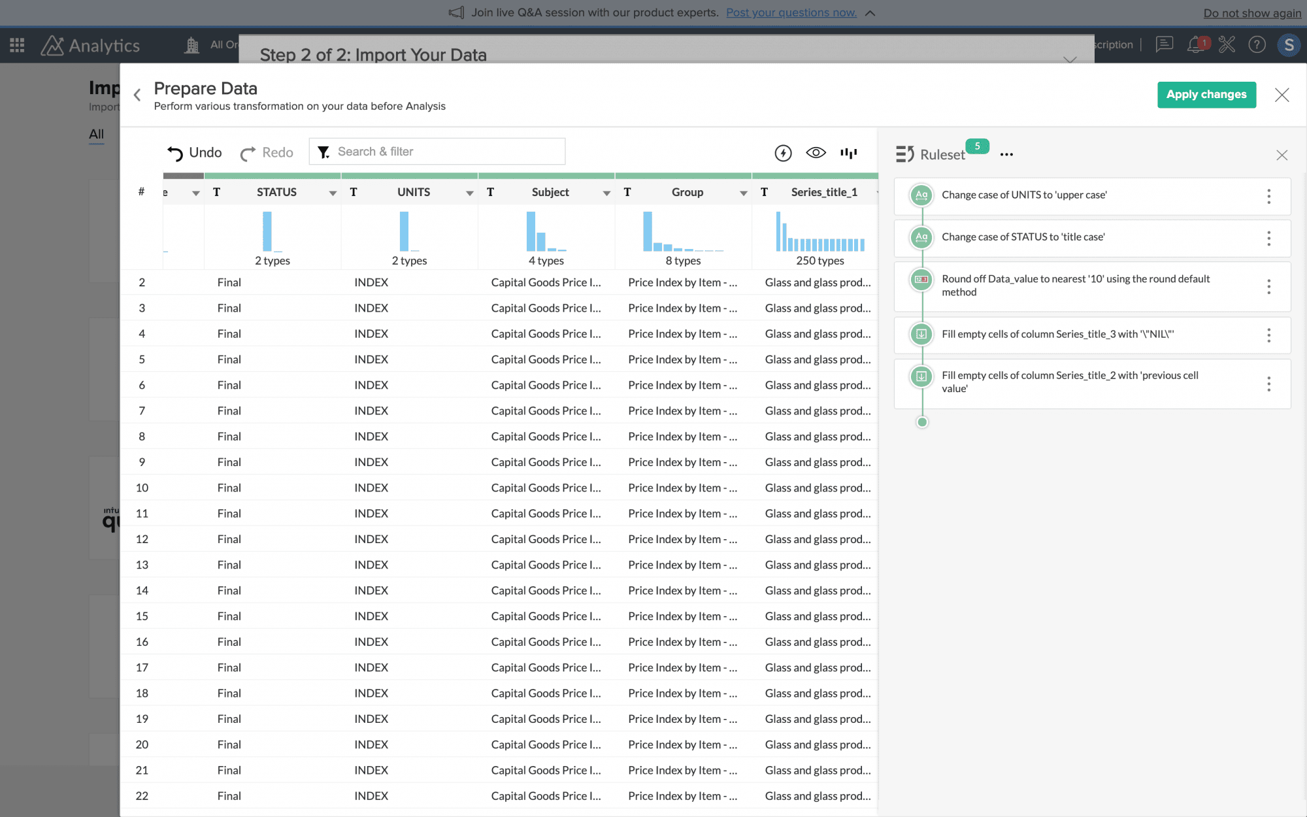Click the Undo button
Screen dimensions: 1307x817
[194, 153]
